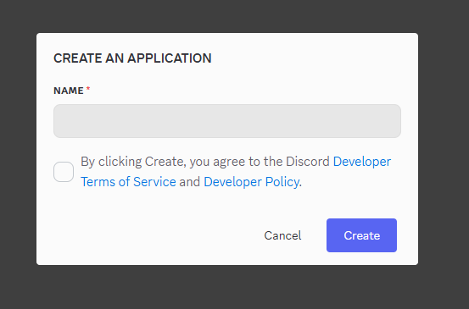
Task: Click the CREATE AN APPLICATION heading
Action: pyautogui.click(x=132, y=58)
